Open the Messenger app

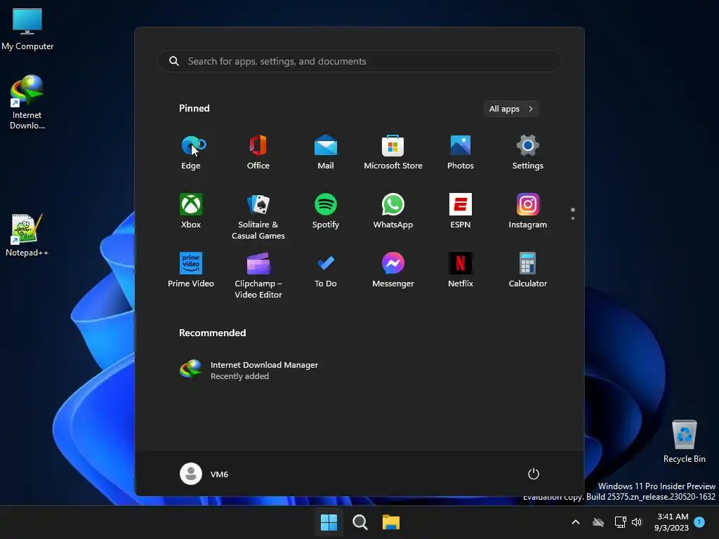point(393,270)
